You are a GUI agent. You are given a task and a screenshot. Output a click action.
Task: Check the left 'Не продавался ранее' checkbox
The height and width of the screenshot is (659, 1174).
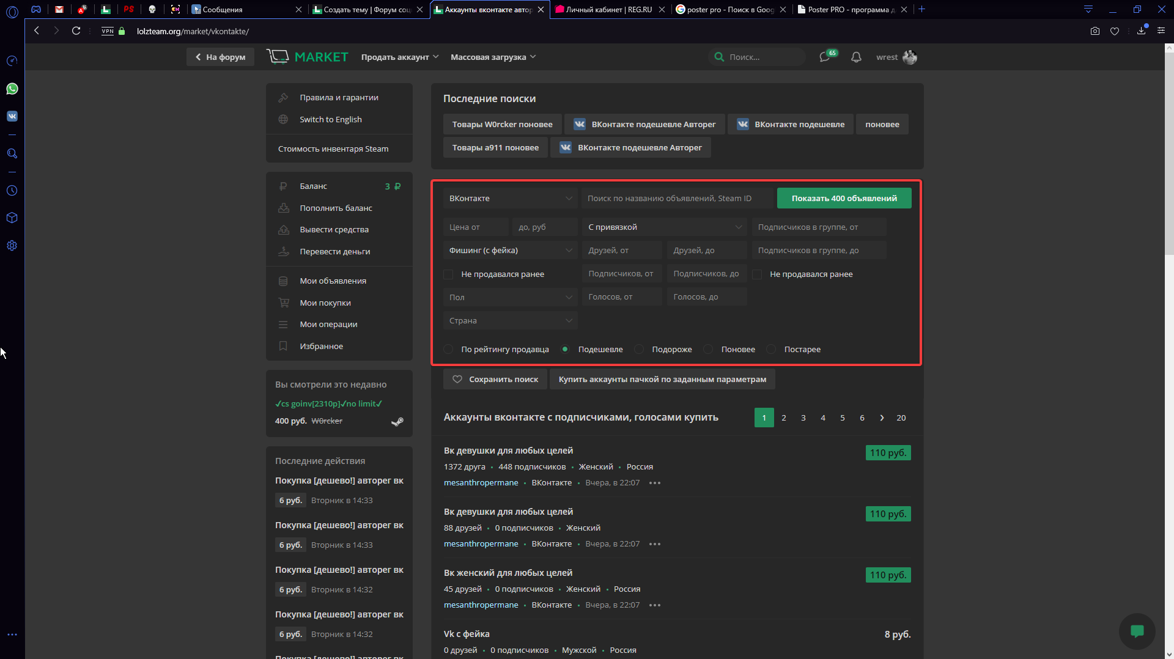click(449, 274)
